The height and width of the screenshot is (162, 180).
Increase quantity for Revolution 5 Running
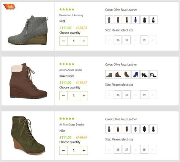[x=84, y=41]
